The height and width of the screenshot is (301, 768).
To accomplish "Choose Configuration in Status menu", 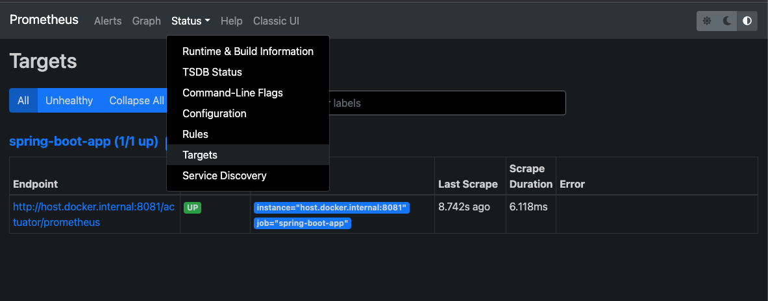I will click(x=214, y=113).
